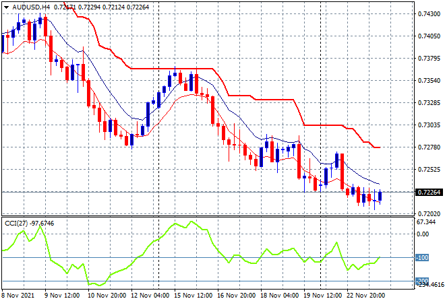445x303 pixels.
Task: Click the 16 Nov 20:00 time label
Action: (236, 296)
